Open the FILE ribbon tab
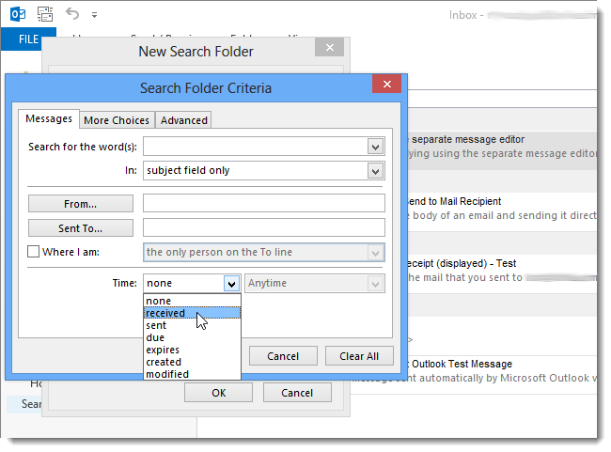Image resolution: width=611 pixels, height=452 pixels. click(x=28, y=39)
